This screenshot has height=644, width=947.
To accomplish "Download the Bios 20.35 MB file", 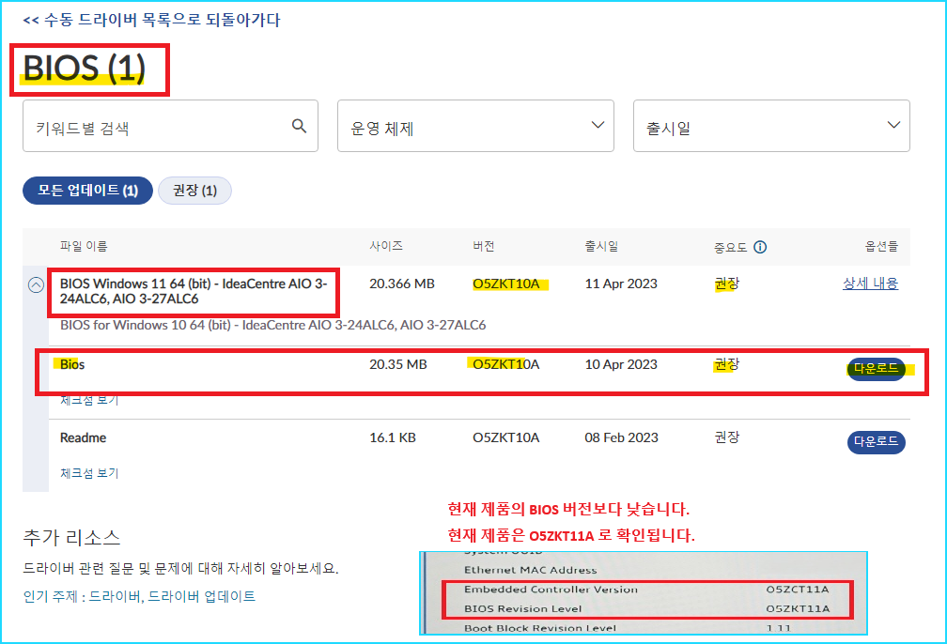I will (877, 368).
